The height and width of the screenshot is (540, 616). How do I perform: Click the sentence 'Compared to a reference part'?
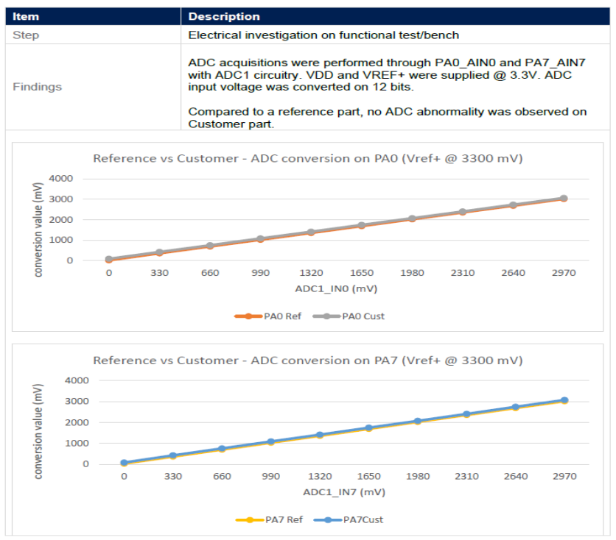pyautogui.click(x=387, y=118)
